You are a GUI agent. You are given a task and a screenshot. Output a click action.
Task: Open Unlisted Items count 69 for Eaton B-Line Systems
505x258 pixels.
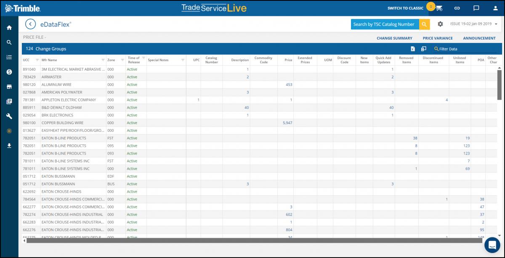click(468, 169)
